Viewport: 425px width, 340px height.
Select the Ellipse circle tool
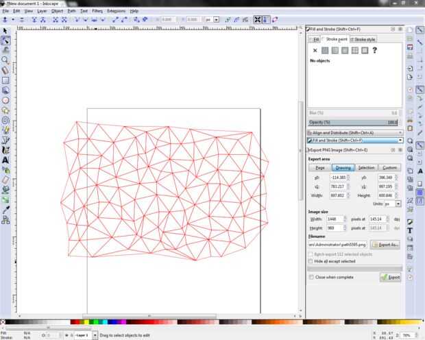pyautogui.click(x=5, y=100)
